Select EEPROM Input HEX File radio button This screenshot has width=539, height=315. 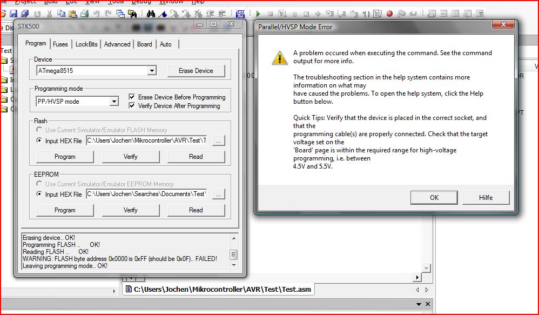[39, 194]
